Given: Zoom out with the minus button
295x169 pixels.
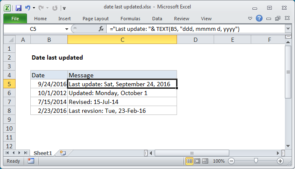Looking at the screenshot, I should point(232,161).
